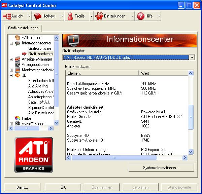Screen dimensions: 202x194
Task: Click hardware list scroll down arrow
Action: 191,152
